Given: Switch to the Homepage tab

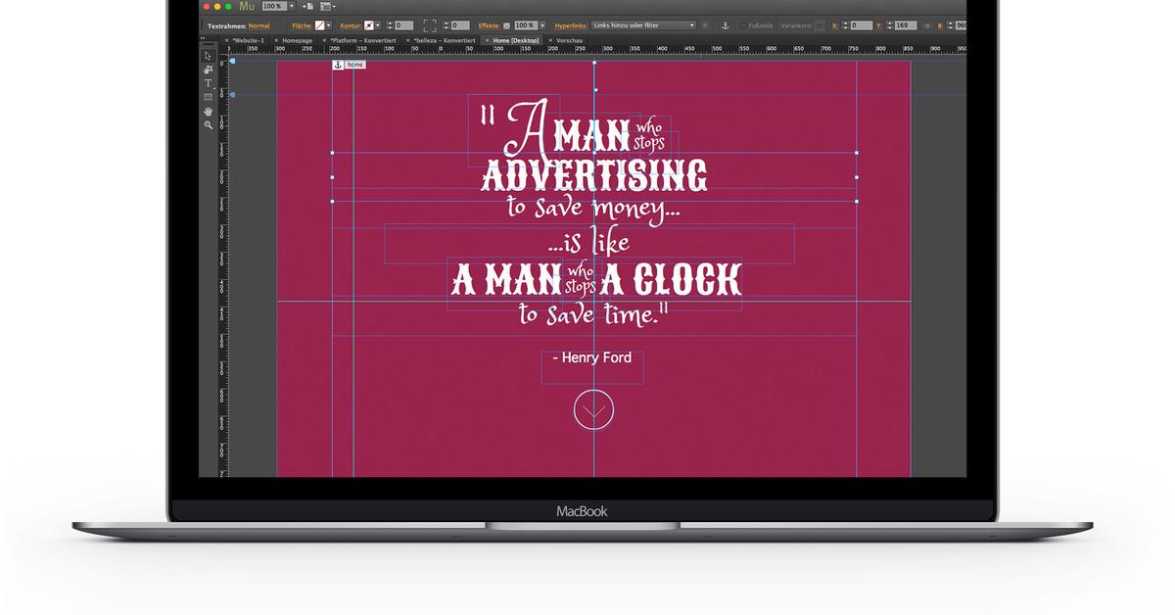Looking at the screenshot, I should (298, 40).
